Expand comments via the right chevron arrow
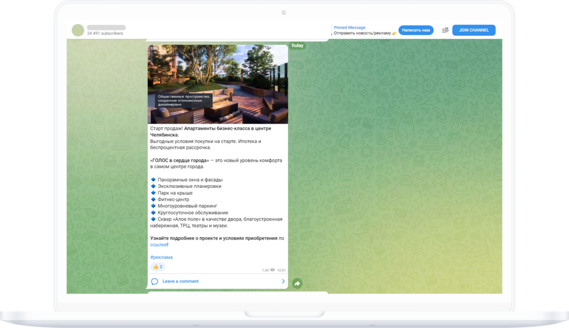 click(x=283, y=281)
